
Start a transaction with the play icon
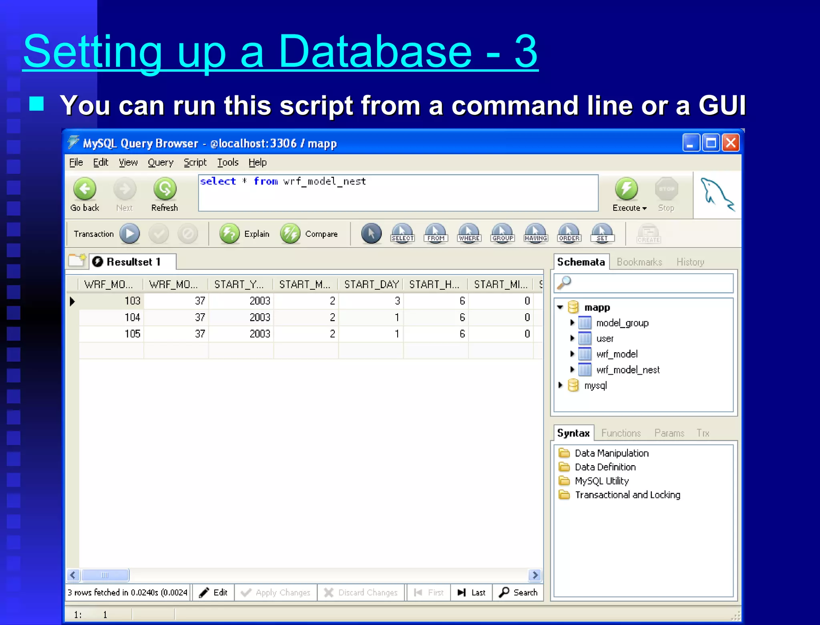click(130, 234)
